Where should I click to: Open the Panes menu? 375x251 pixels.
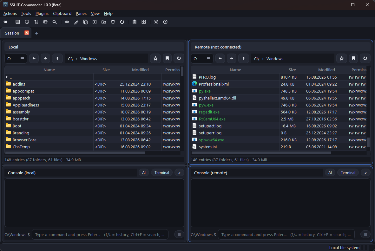coord(81,14)
